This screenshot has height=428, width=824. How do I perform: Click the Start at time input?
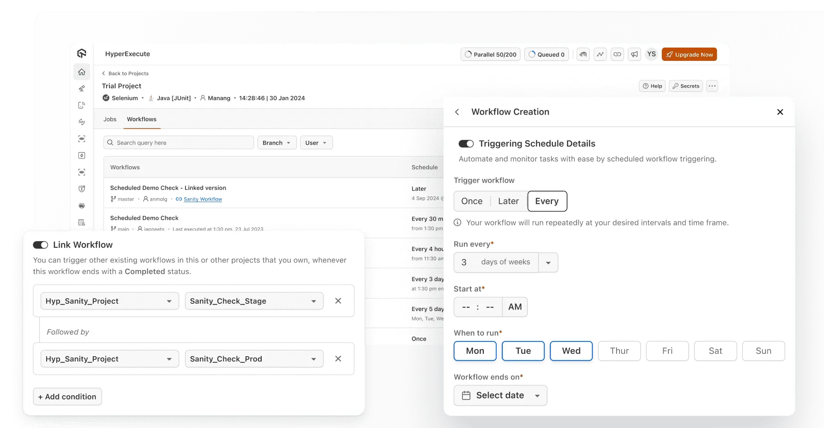point(478,307)
